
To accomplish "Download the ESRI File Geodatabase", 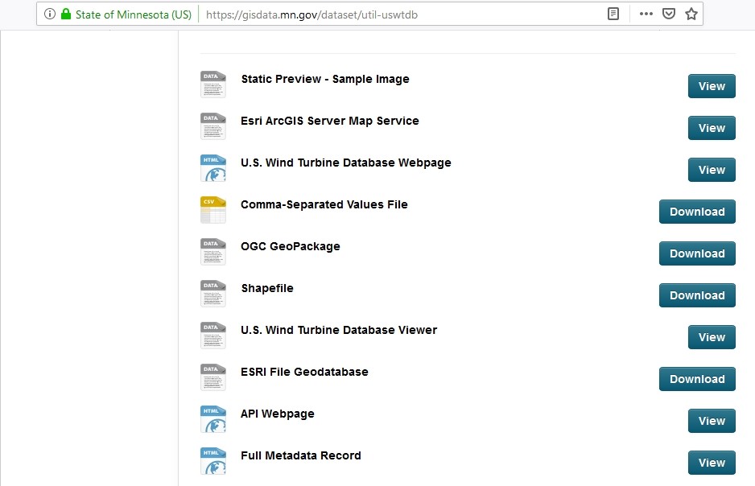I will 697,379.
